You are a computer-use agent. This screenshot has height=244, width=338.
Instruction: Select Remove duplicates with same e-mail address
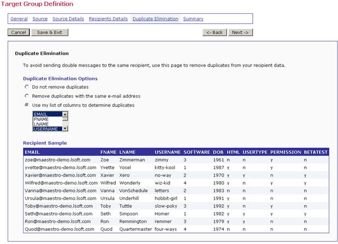[x=27, y=96]
